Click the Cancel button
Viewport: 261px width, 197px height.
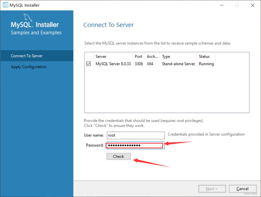coord(242,189)
